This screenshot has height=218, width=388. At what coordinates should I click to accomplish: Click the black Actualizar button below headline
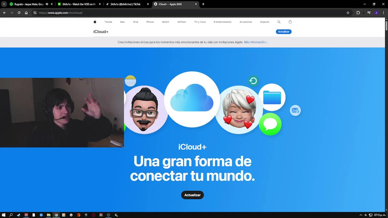pyautogui.click(x=192, y=195)
